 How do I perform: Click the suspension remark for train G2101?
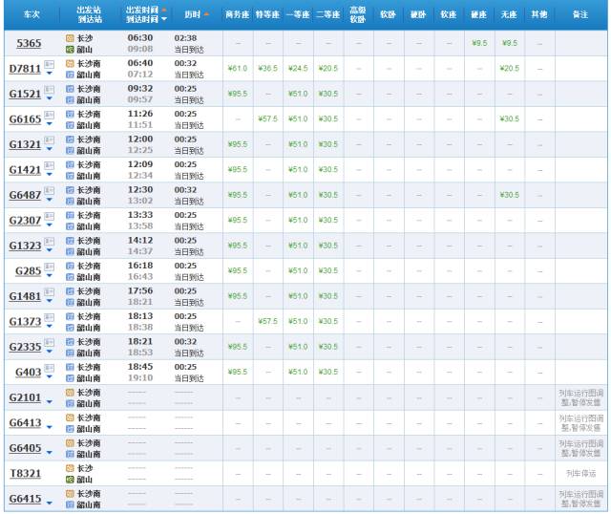580,397
